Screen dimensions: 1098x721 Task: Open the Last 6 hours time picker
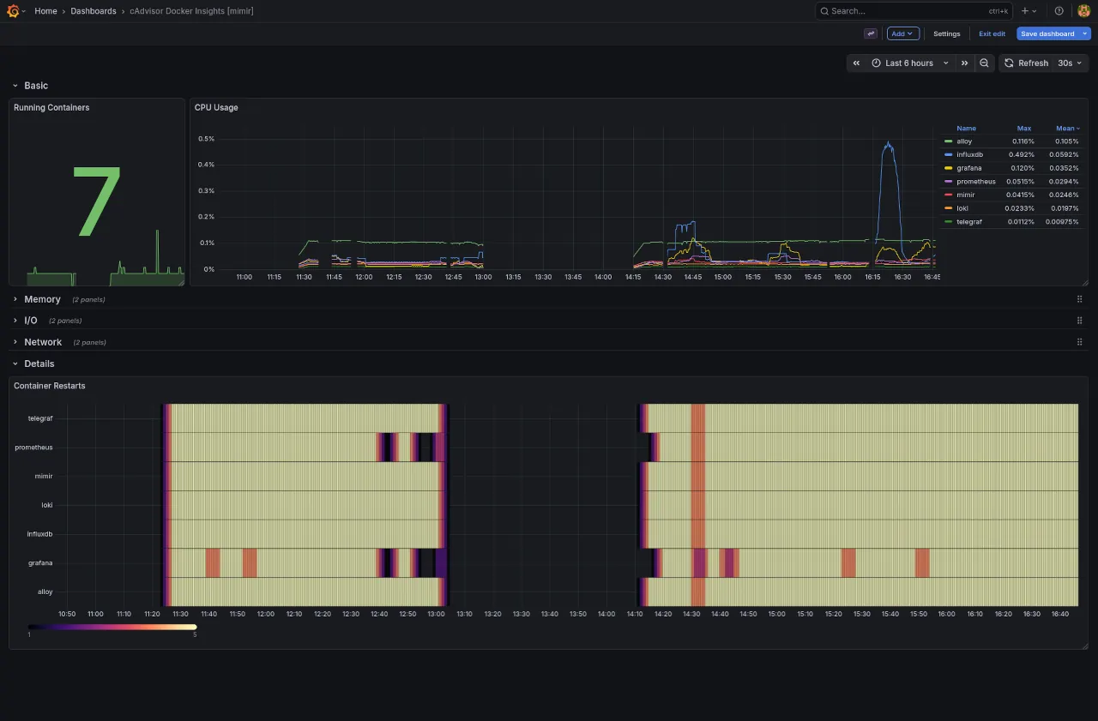point(909,63)
